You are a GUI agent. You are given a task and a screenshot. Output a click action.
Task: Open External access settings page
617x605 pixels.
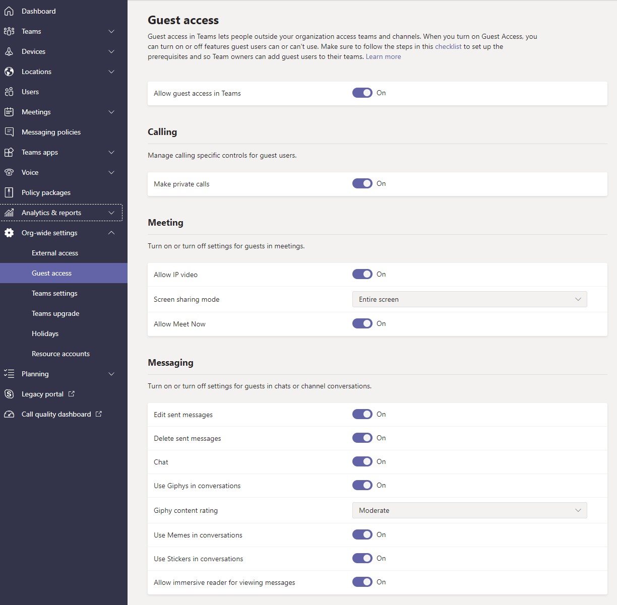pos(55,253)
